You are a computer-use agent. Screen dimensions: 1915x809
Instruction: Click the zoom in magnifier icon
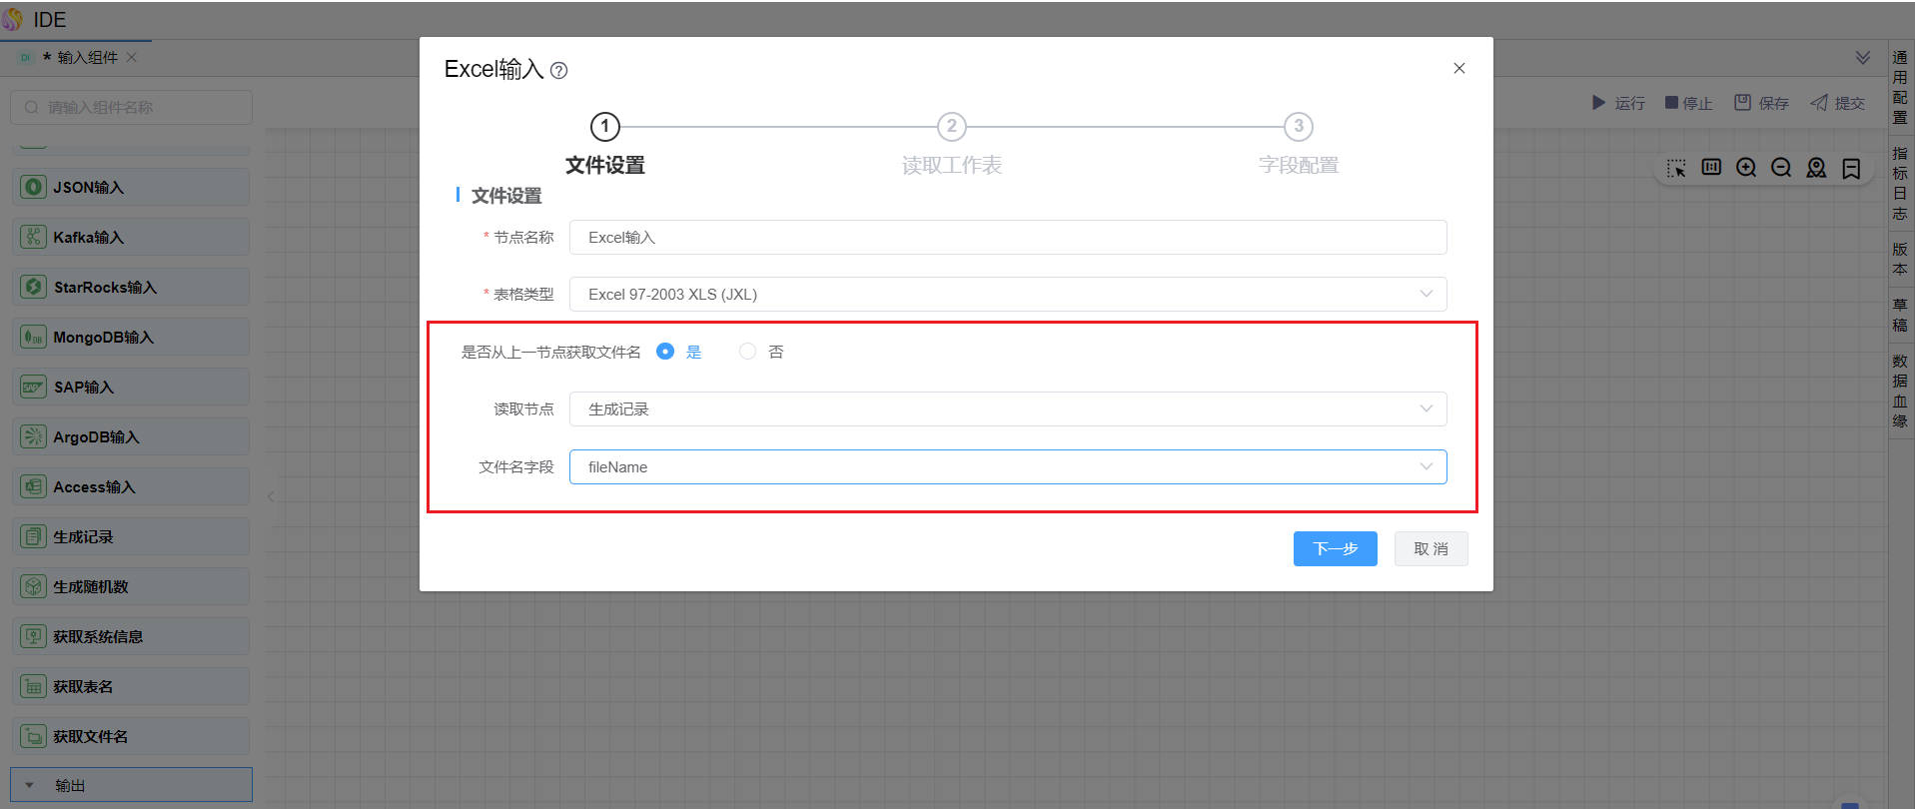1745,168
